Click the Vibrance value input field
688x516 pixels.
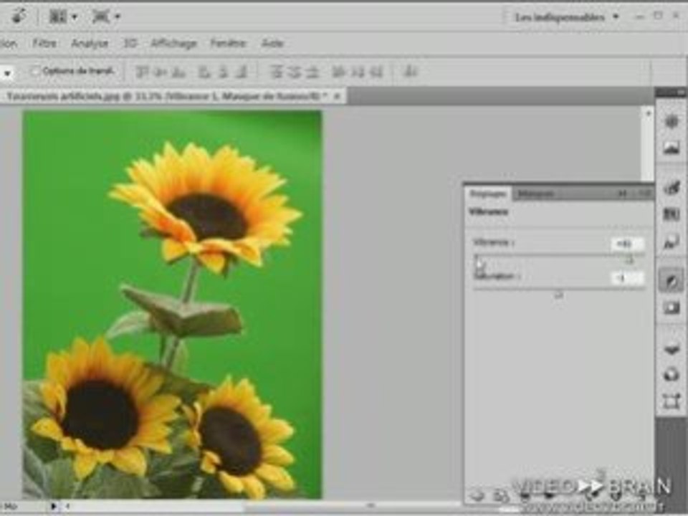click(x=627, y=244)
